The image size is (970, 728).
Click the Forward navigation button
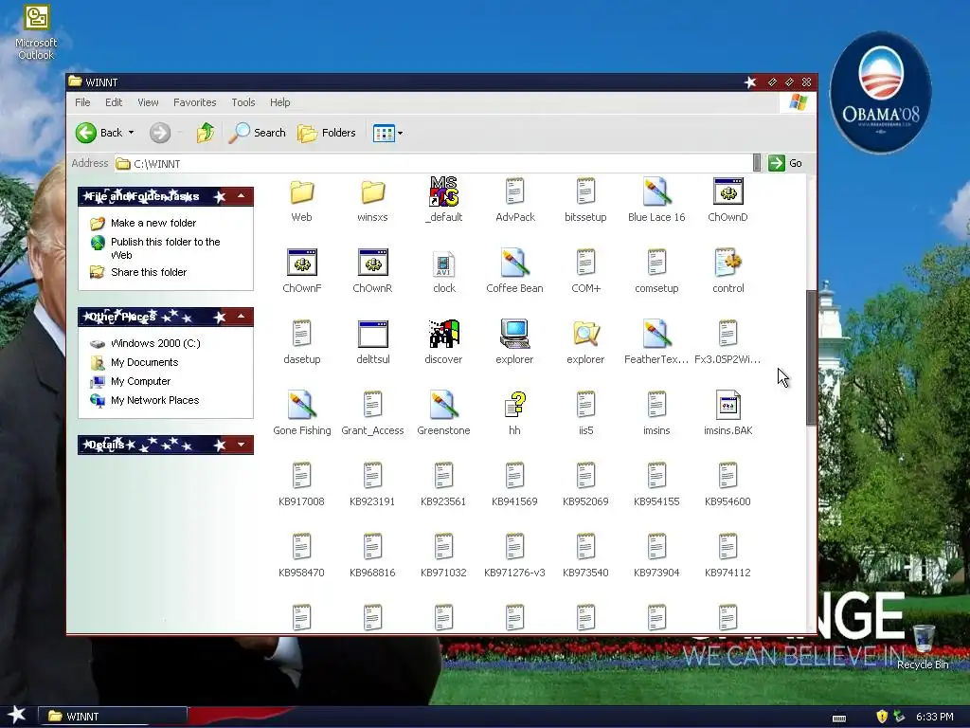160,133
